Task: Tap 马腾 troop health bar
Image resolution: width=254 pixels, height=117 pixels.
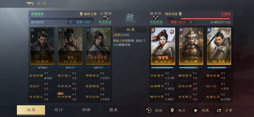Action: click(x=191, y=68)
